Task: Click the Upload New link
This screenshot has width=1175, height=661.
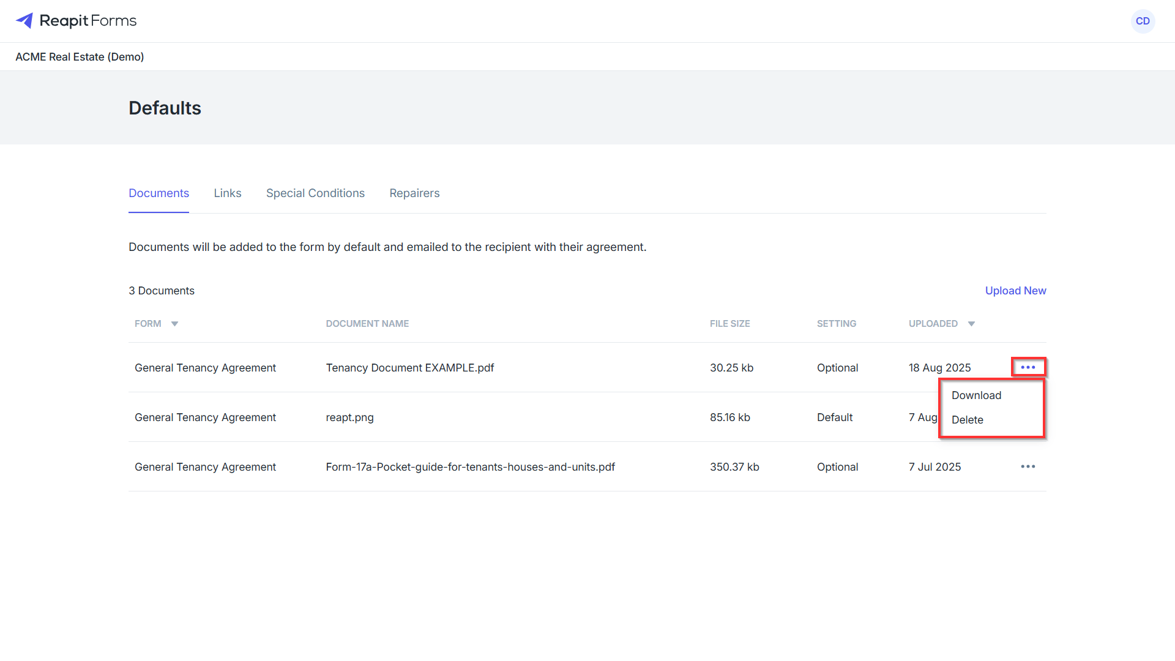Action: pos(1015,291)
